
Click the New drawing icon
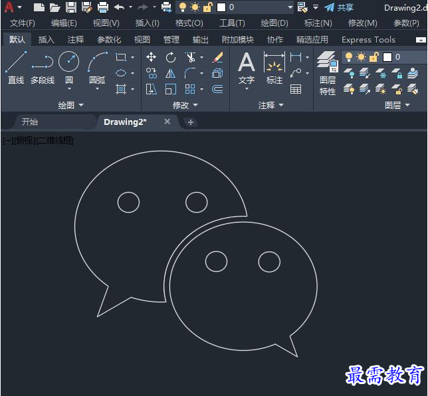[x=39, y=7]
